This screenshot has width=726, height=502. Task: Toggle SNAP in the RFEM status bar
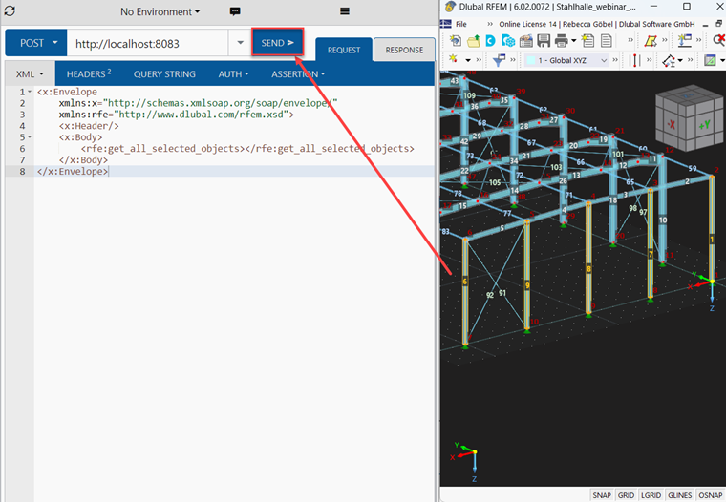[602, 495]
